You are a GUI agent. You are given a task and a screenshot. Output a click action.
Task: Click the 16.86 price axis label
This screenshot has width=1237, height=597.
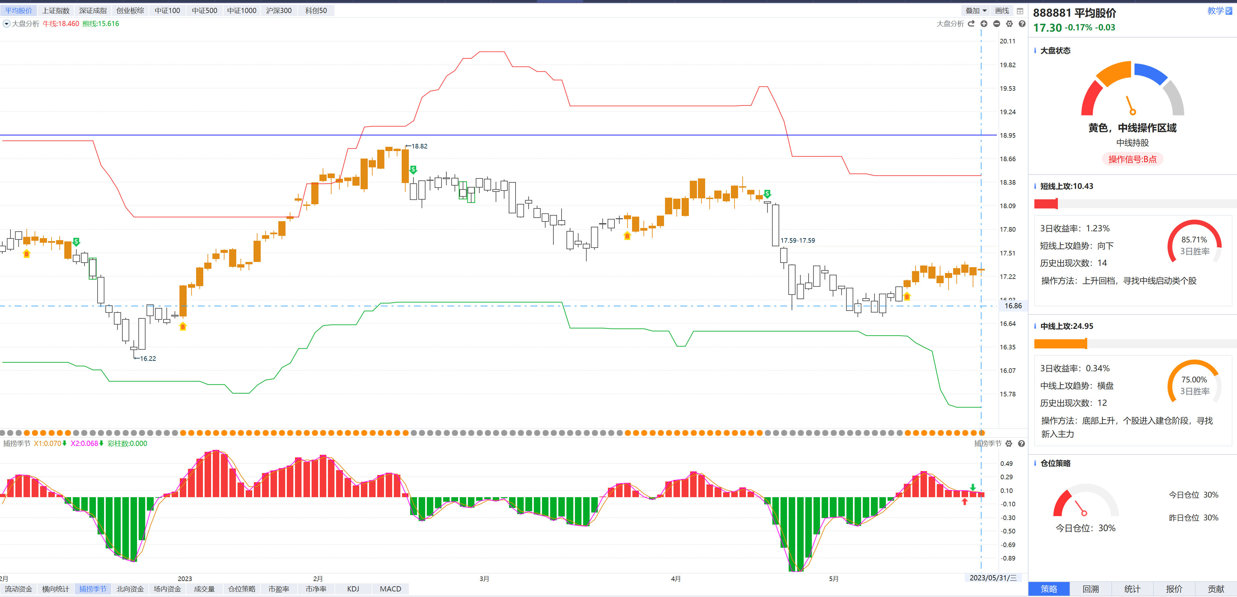pos(1013,306)
